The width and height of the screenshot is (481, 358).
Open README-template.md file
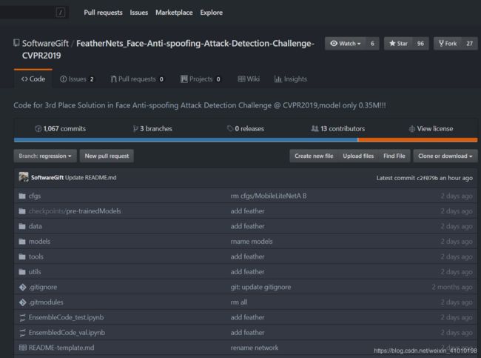(61, 348)
